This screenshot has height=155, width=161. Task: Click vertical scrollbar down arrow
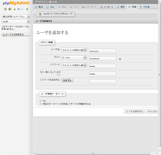(160, 151)
